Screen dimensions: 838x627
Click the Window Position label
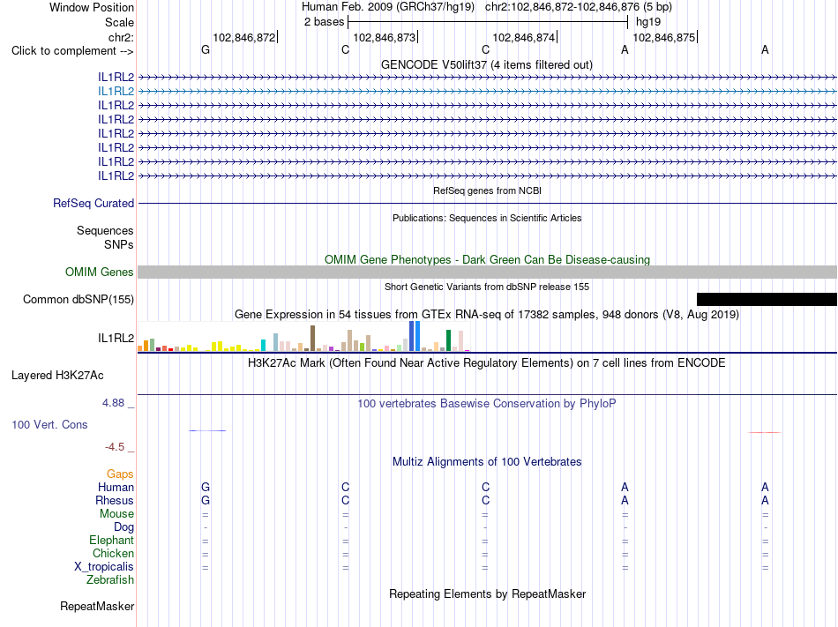[x=92, y=7]
